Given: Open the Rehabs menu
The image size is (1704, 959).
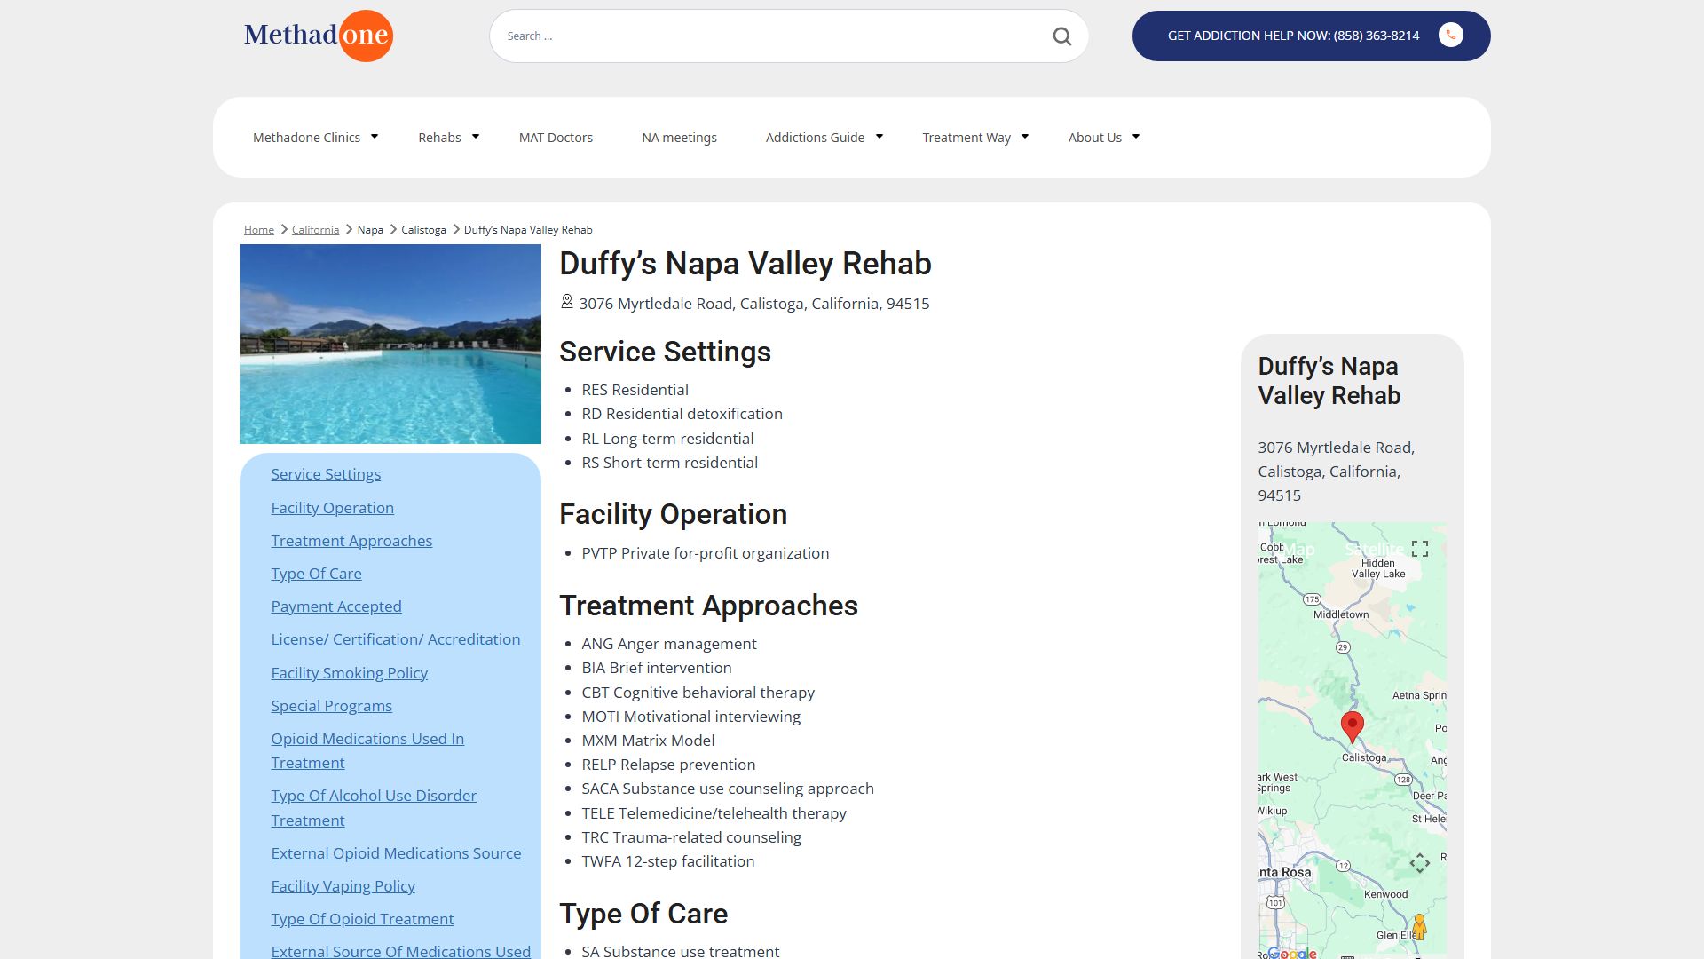Looking at the screenshot, I should pos(439,138).
